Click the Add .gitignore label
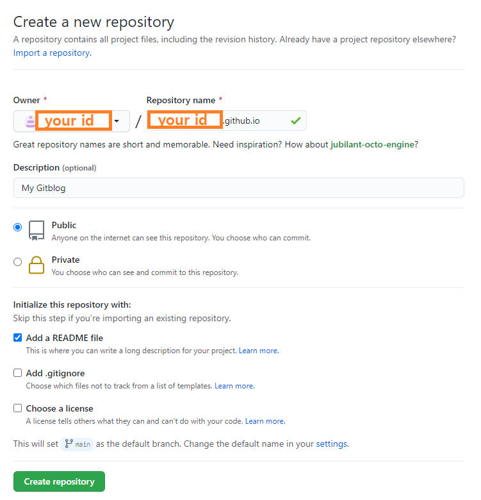This screenshot has width=481, height=500. click(x=55, y=373)
